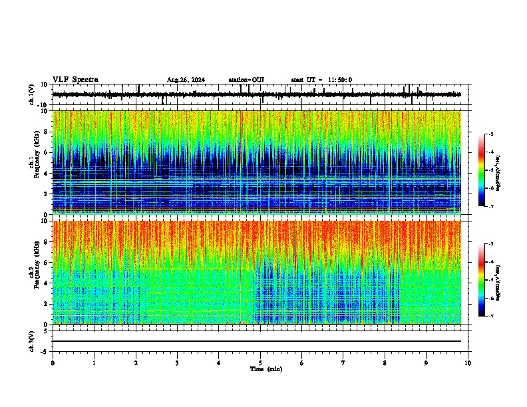Click the time axis tick label "7"
Viewport: 527px width, 407px height.
[x=343, y=363]
